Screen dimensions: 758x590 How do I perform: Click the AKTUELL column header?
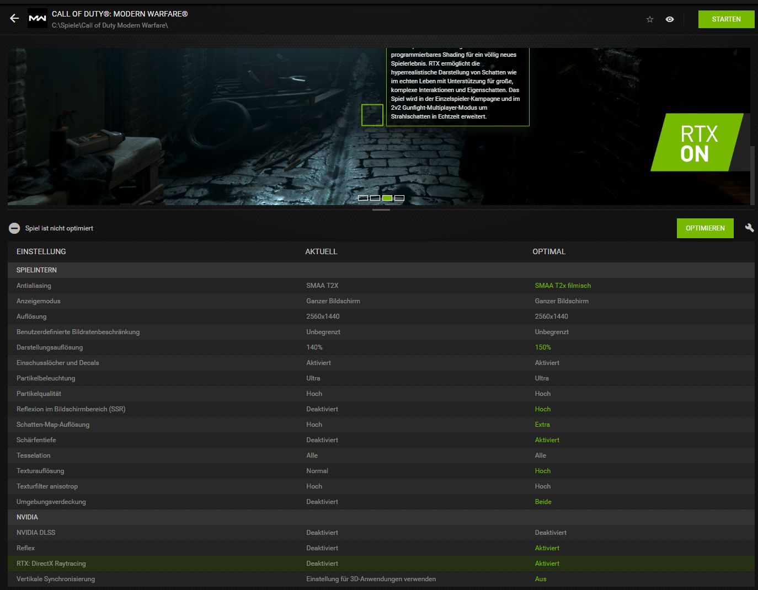pyautogui.click(x=321, y=251)
